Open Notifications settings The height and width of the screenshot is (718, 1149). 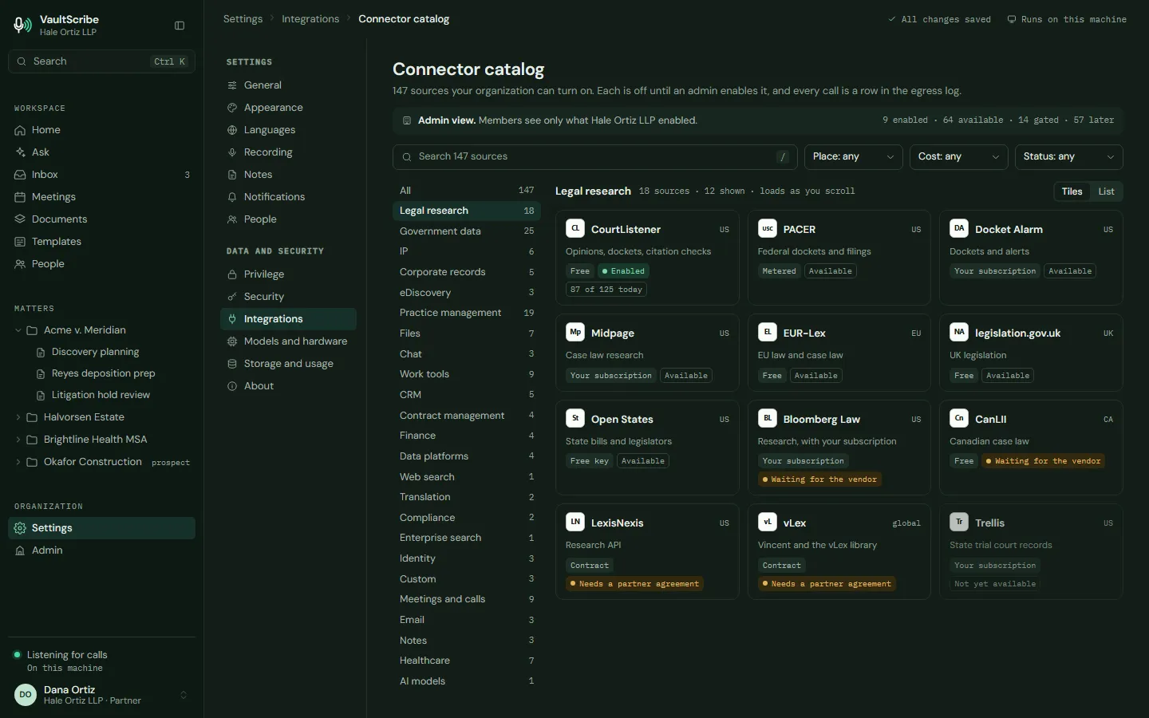[288, 197]
